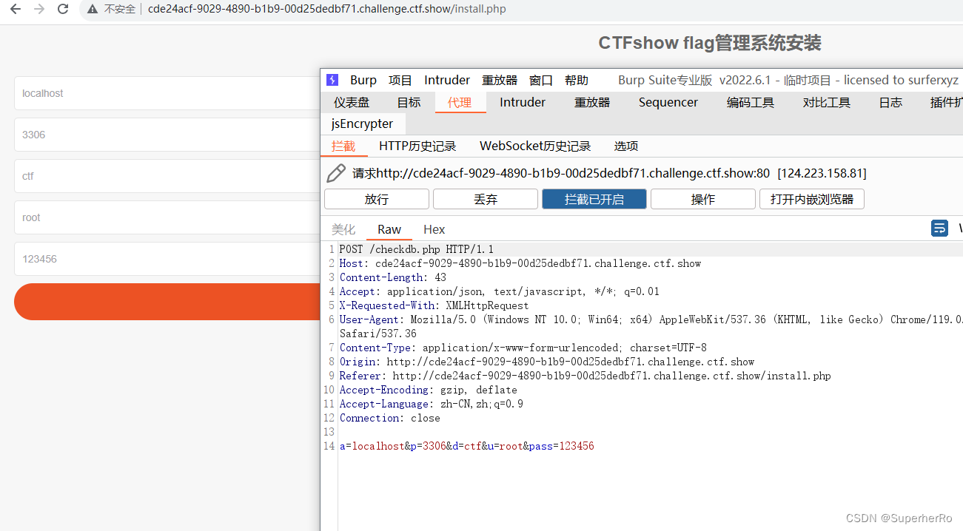The width and height of the screenshot is (963, 531).
Task: Reload the page with the browser refresh icon
Action: click(x=62, y=9)
